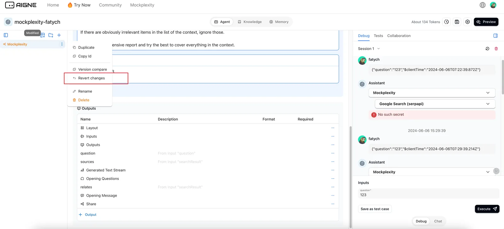Click the Generated Text Stream output name

point(106,170)
